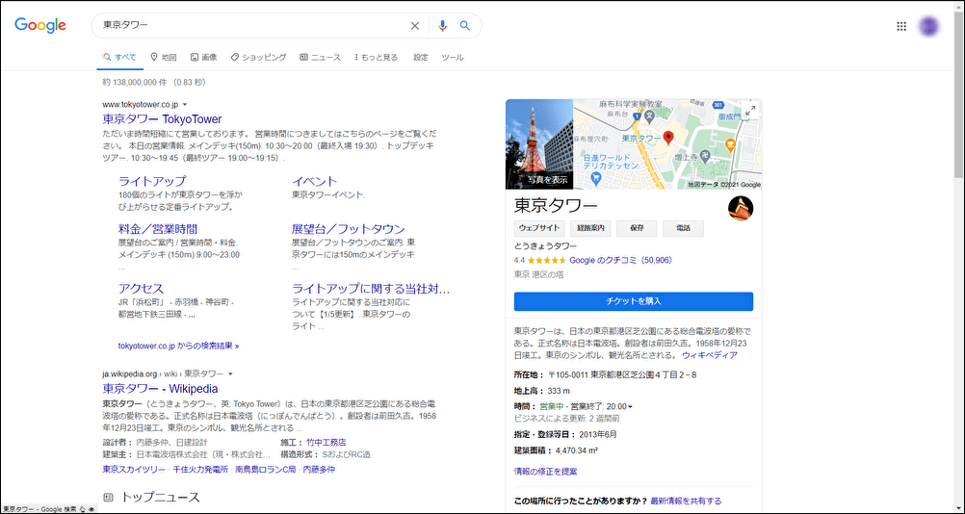
Task: Open the 料金／営業時間 sitelink
Action: (x=158, y=229)
